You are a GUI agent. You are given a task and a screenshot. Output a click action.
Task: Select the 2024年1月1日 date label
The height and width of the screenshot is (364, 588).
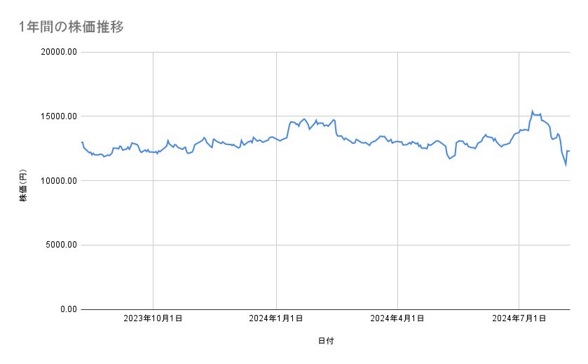click(x=276, y=319)
